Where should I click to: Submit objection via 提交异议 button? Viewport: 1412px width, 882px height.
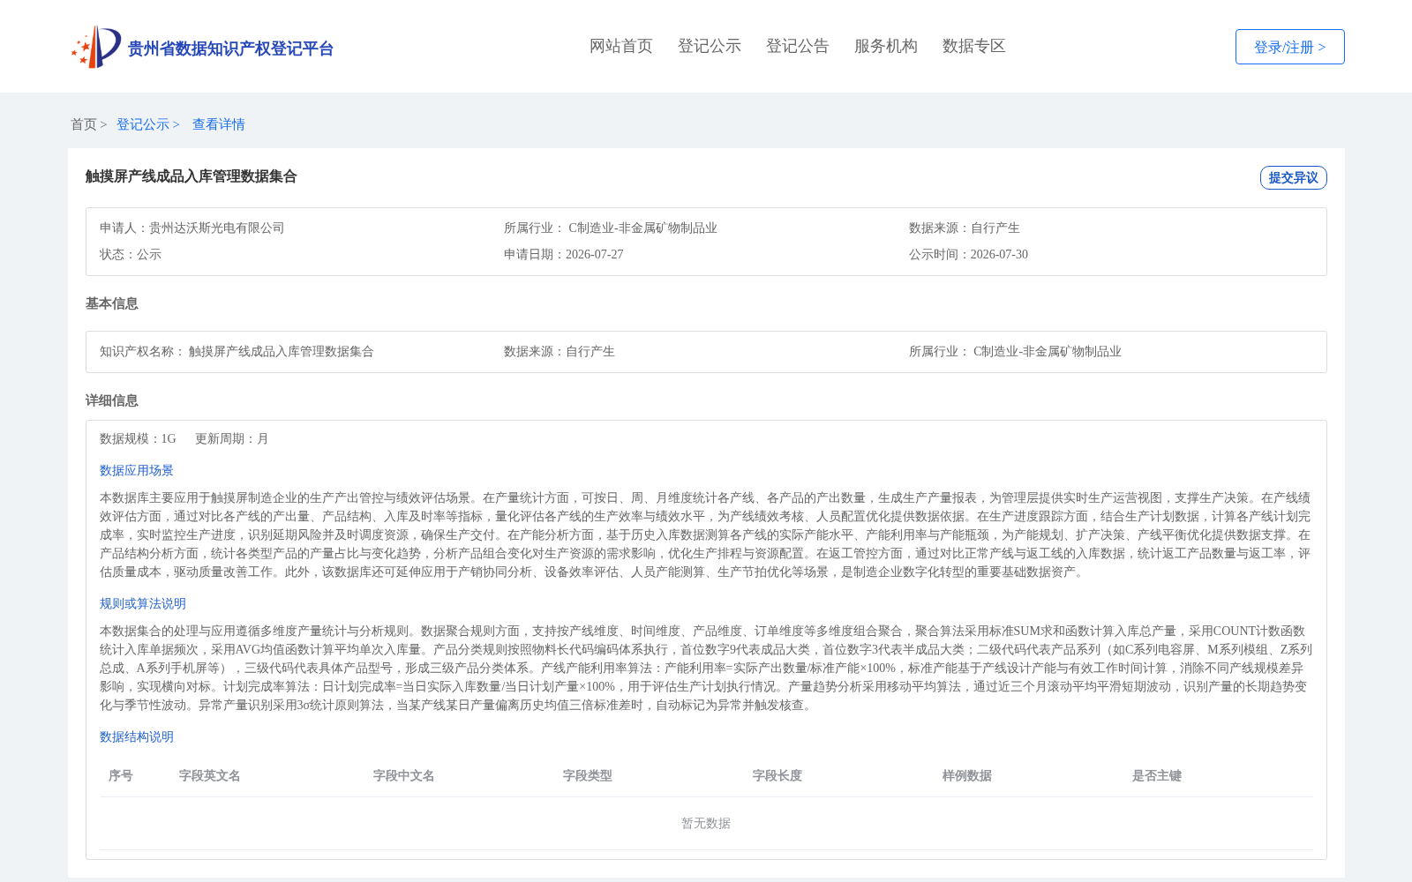[x=1294, y=177]
